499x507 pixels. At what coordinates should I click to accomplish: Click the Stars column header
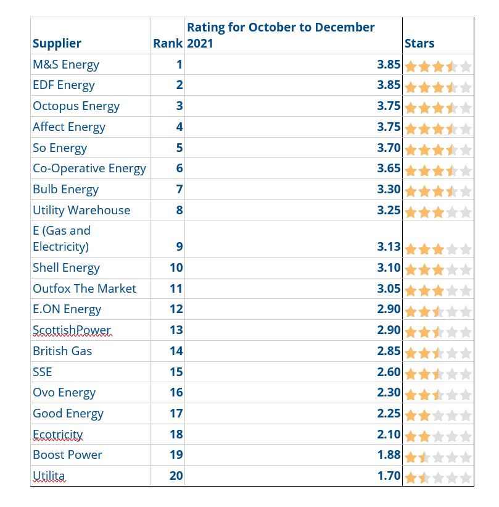pos(419,43)
